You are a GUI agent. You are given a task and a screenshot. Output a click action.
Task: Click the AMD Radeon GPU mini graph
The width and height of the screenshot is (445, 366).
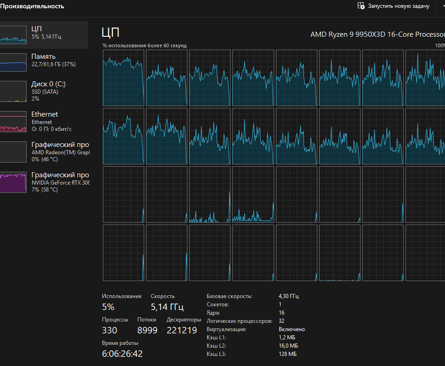point(13,152)
